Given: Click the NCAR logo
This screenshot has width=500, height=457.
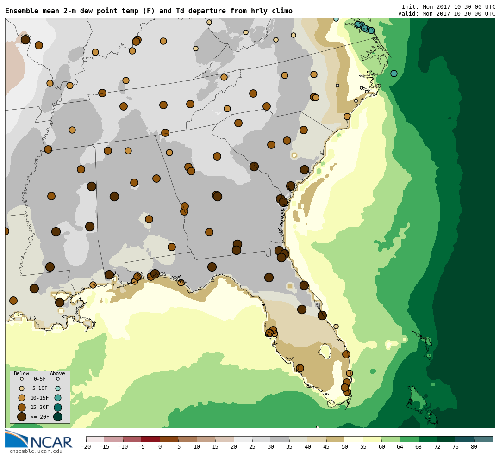Looking at the screenshot, I should [x=38, y=439].
